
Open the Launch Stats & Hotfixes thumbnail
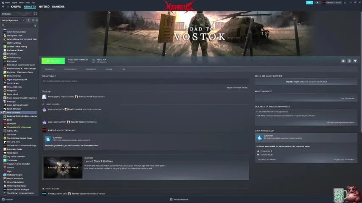pos(63,167)
